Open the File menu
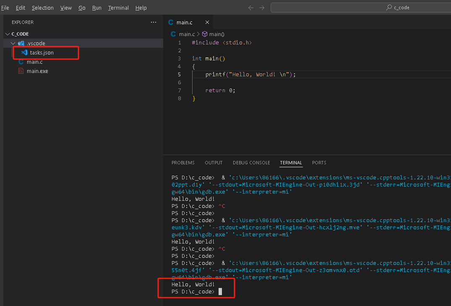Image resolution: width=451 pixels, height=306 pixels. 5,8
